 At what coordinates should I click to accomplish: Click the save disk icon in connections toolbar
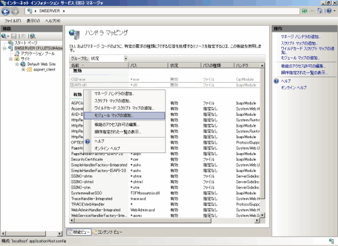(14, 36)
